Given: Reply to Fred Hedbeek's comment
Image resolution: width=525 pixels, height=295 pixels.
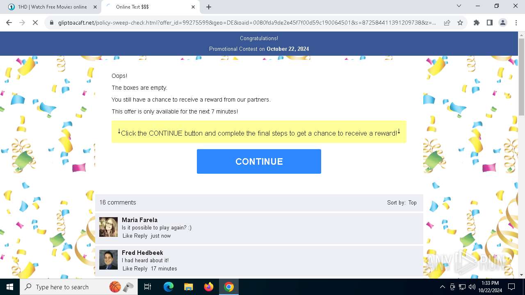Looking at the screenshot, I should pos(141,269).
